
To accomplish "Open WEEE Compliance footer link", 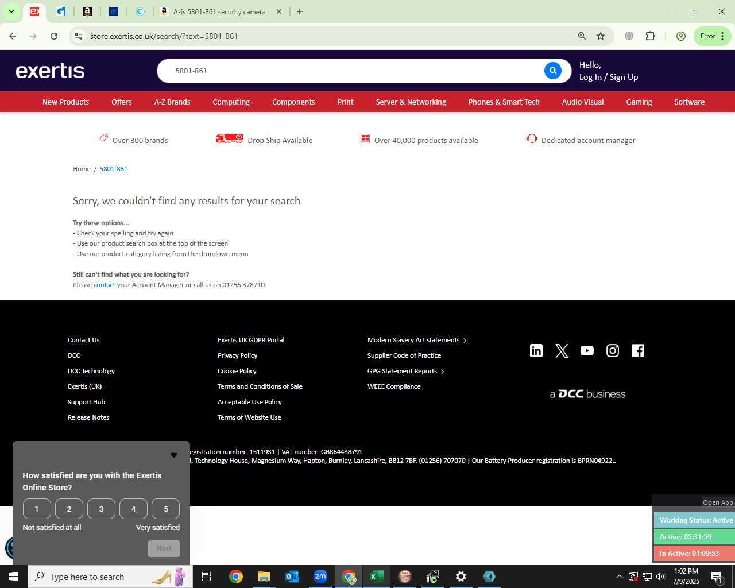I will (394, 386).
